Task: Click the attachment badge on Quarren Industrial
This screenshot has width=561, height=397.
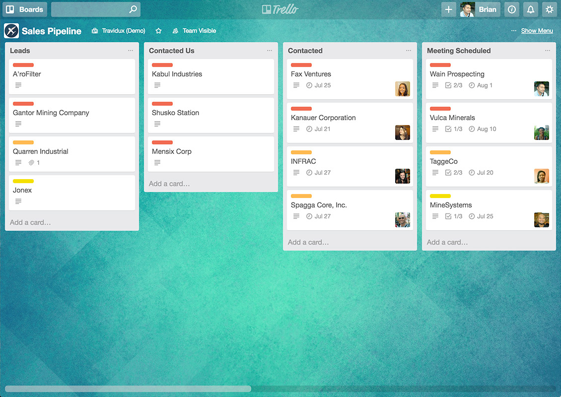Action: coord(32,162)
